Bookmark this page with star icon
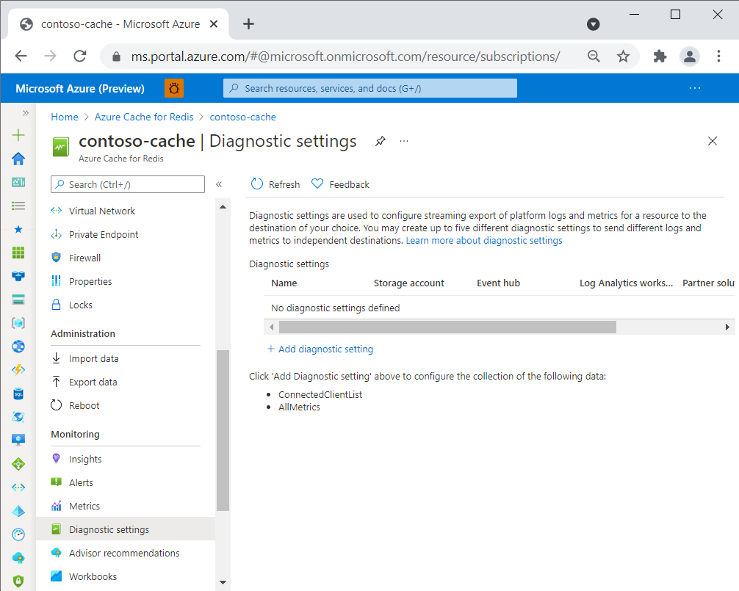739x591 pixels. point(623,57)
